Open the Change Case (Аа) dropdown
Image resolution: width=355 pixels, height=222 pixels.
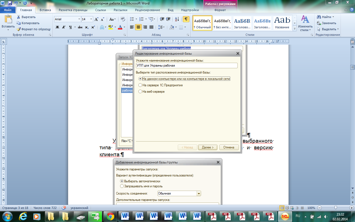pos(112,19)
